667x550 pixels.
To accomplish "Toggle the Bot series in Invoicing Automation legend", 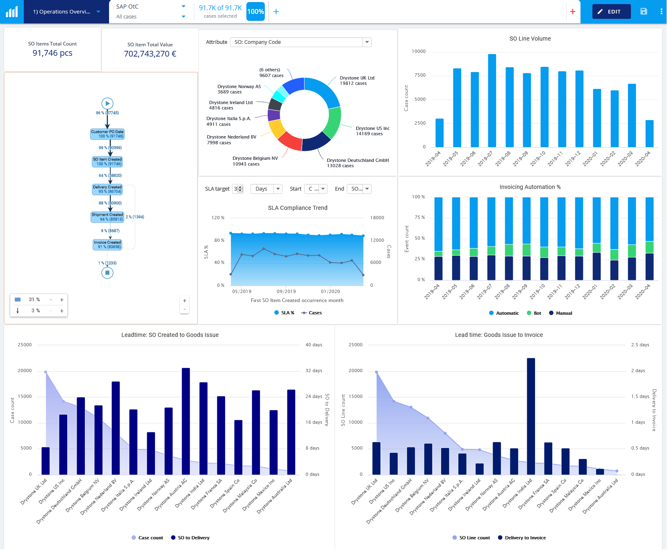I will [x=534, y=313].
